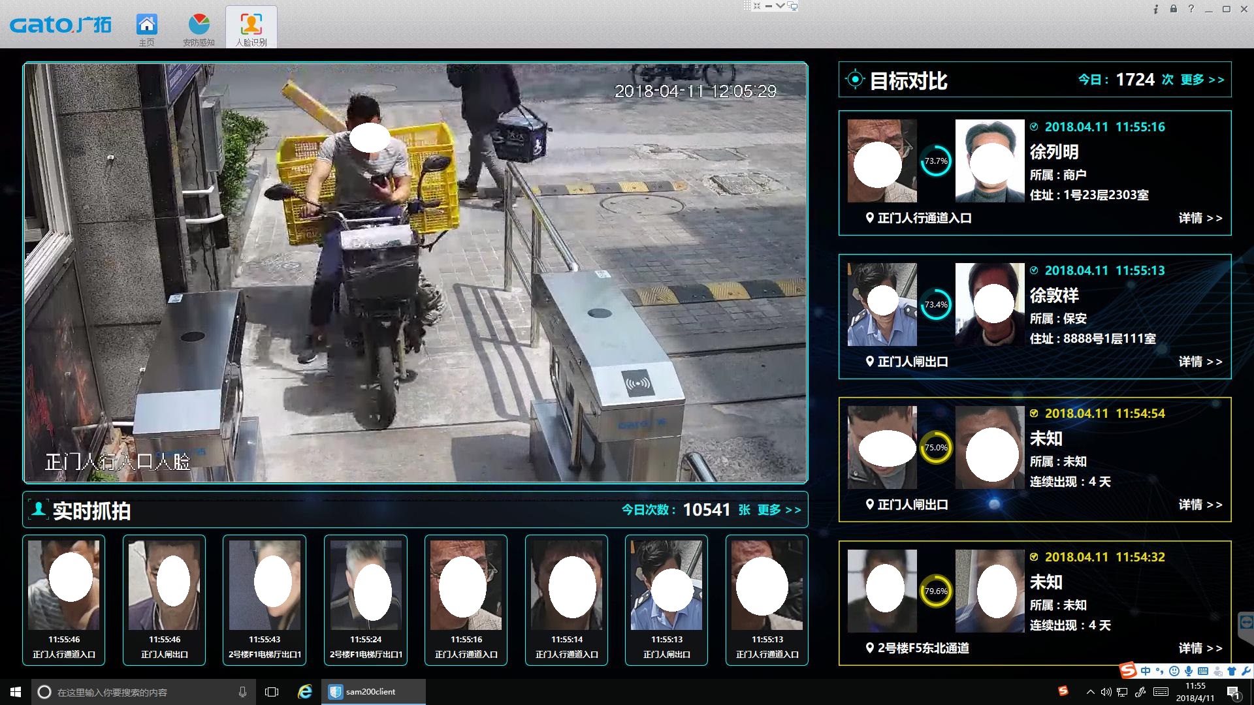Open the 主页 home icon
The width and height of the screenshot is (1254, 705).
click(x=146, y=25)
